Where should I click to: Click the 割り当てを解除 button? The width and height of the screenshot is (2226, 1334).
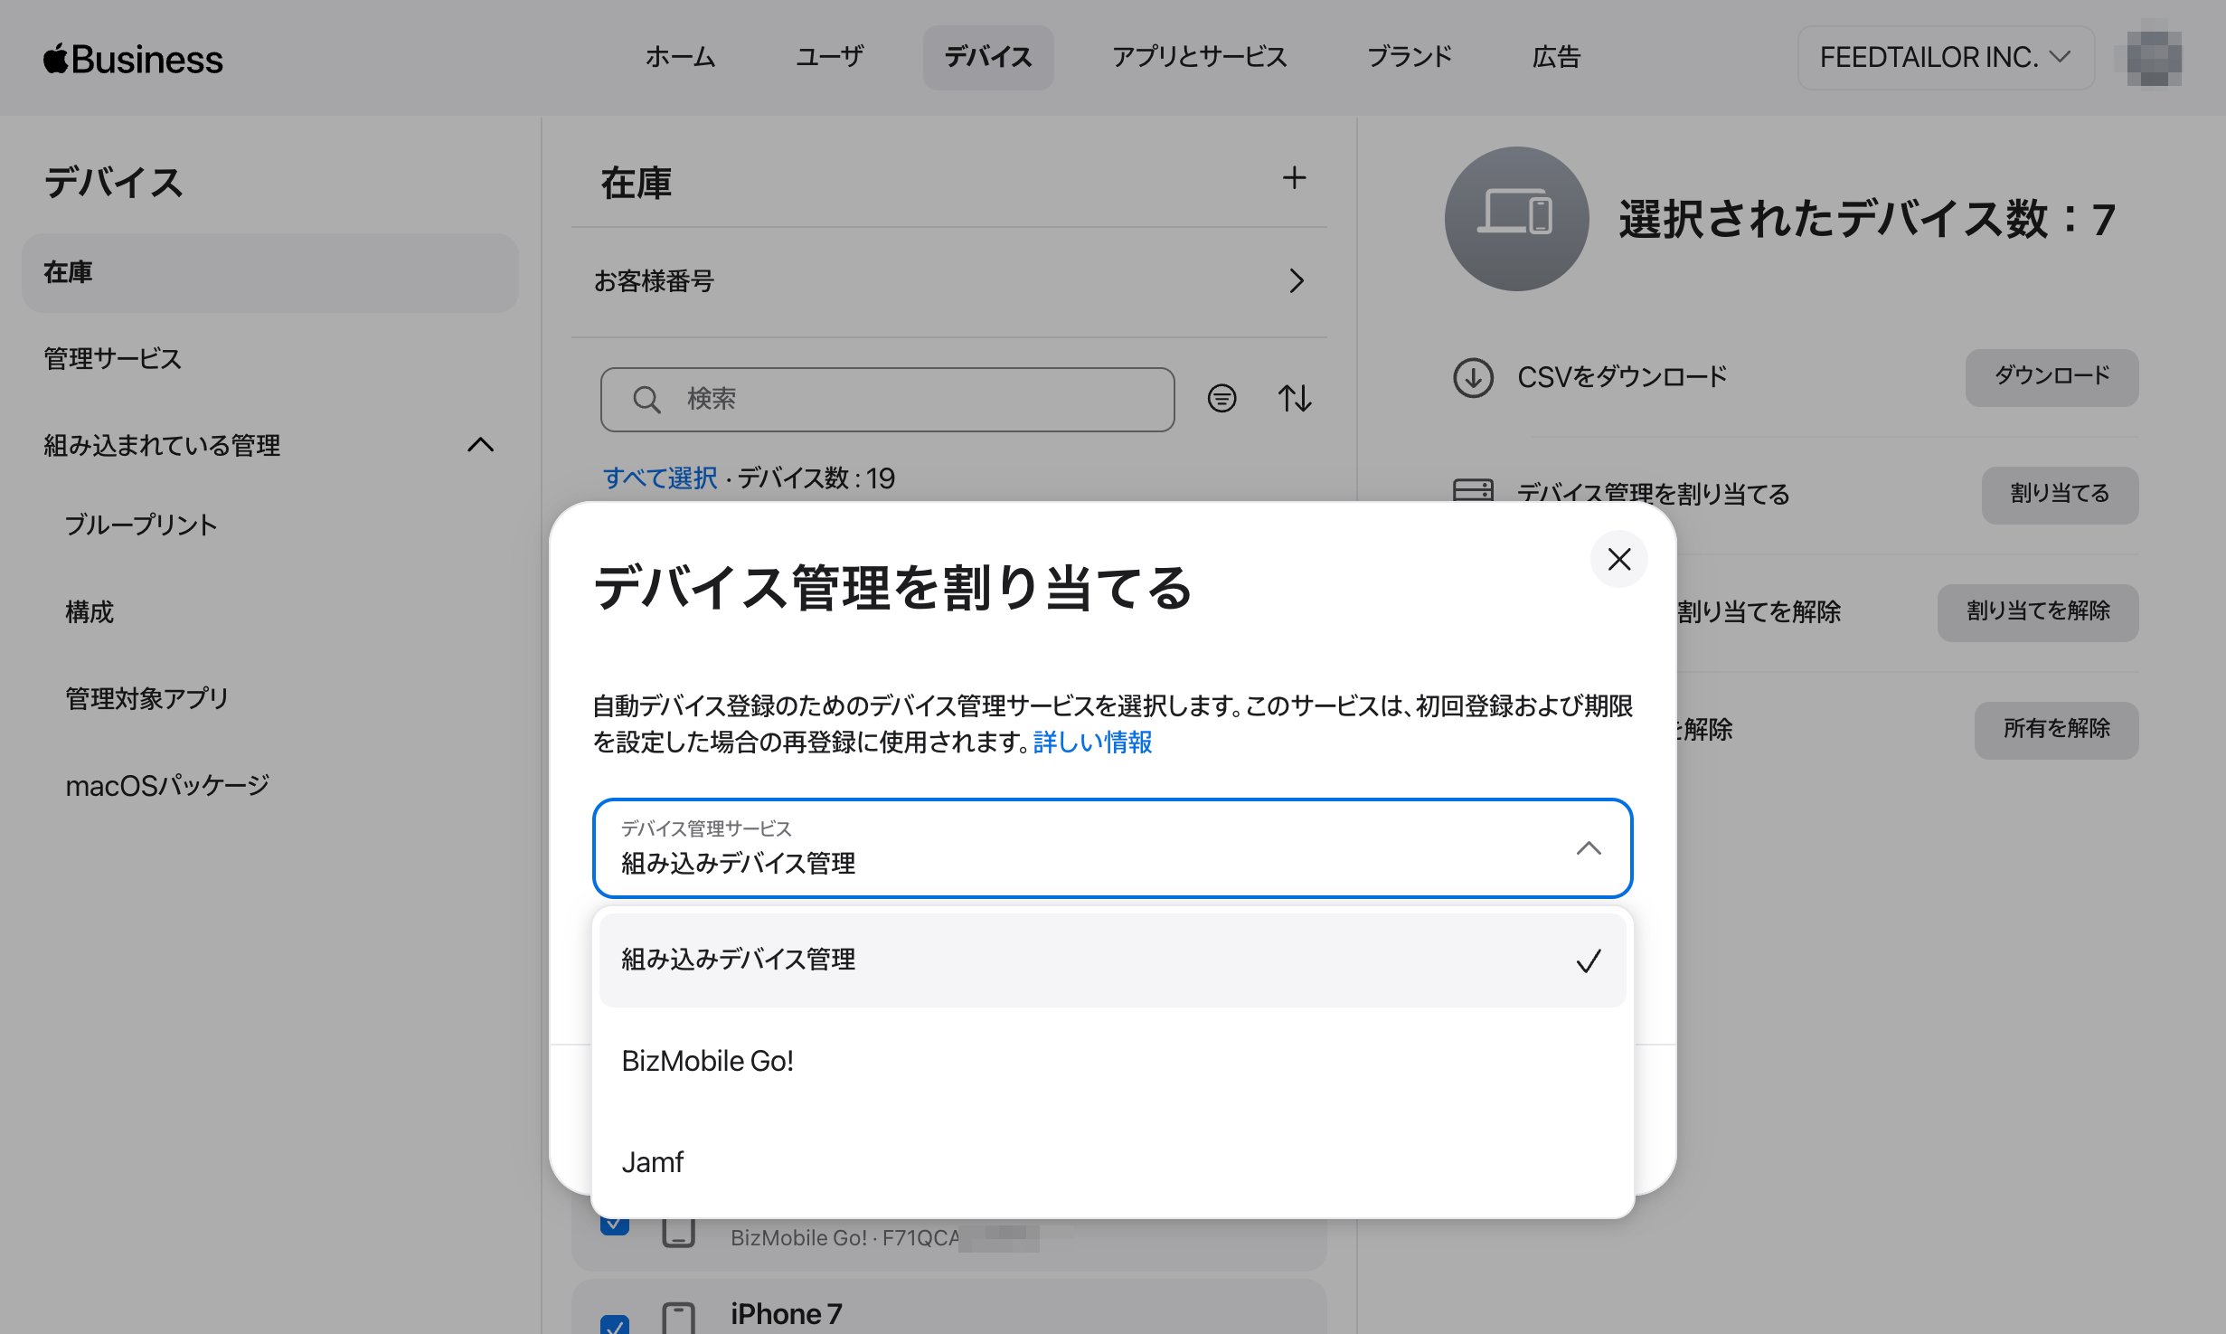tap(2038, 612)
